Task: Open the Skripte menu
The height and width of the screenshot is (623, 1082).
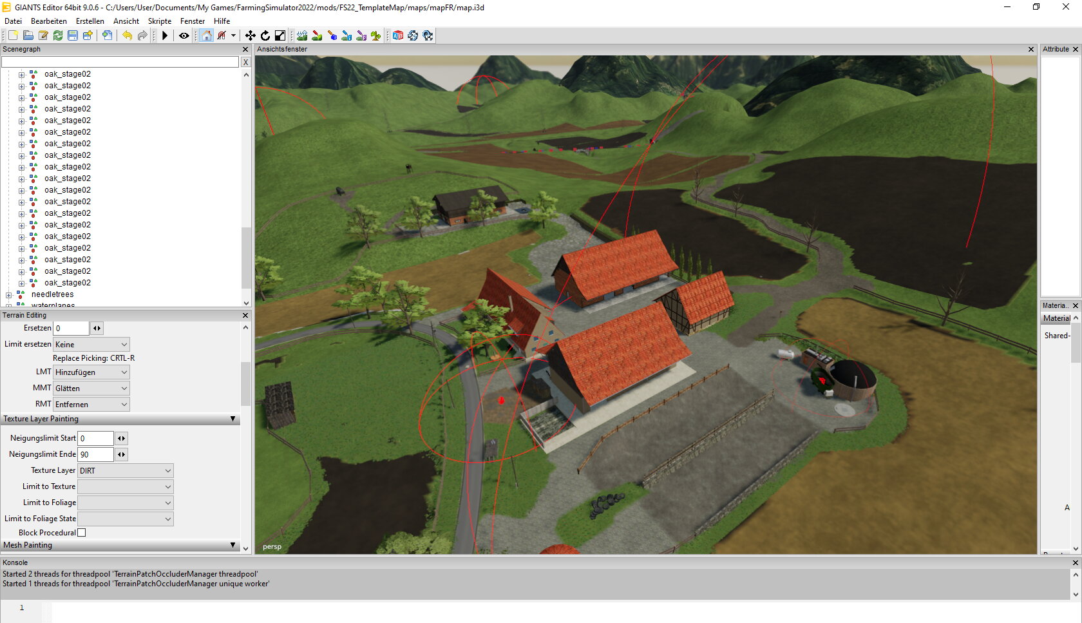Action: [x=159, y=21]
